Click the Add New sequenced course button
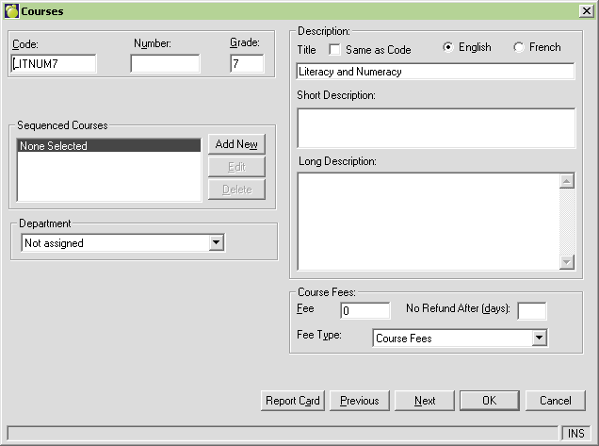 tap(236, 144)
